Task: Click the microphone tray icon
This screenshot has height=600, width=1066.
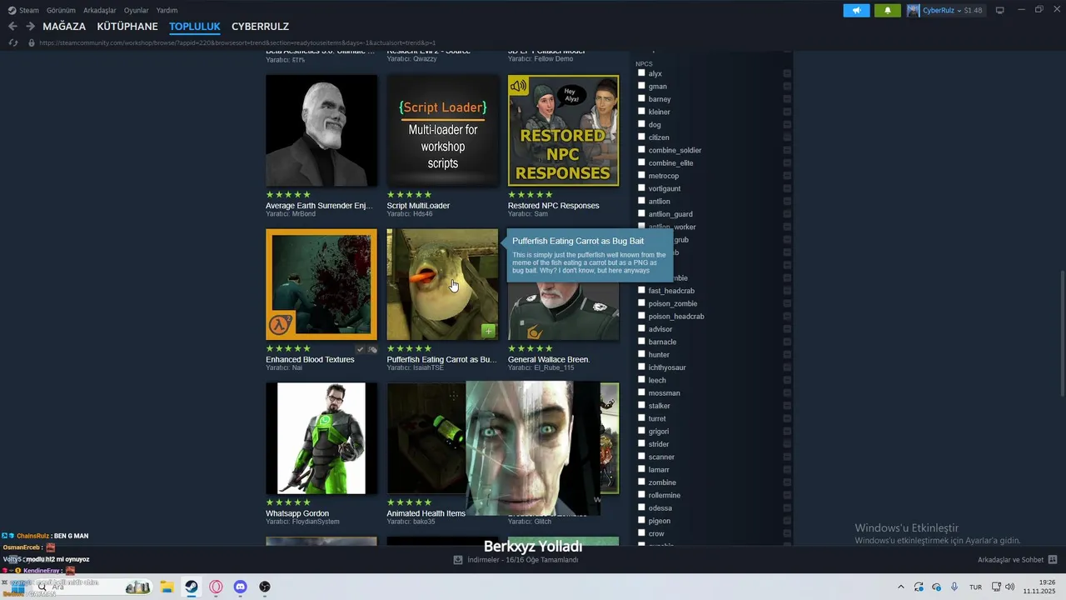Action: (x=954, y=587)
